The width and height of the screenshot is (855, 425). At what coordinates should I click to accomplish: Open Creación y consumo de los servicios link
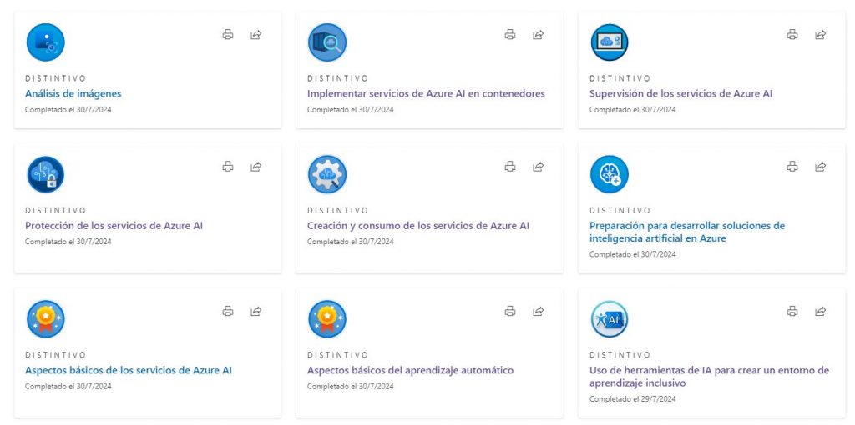(x=418, y=225)
